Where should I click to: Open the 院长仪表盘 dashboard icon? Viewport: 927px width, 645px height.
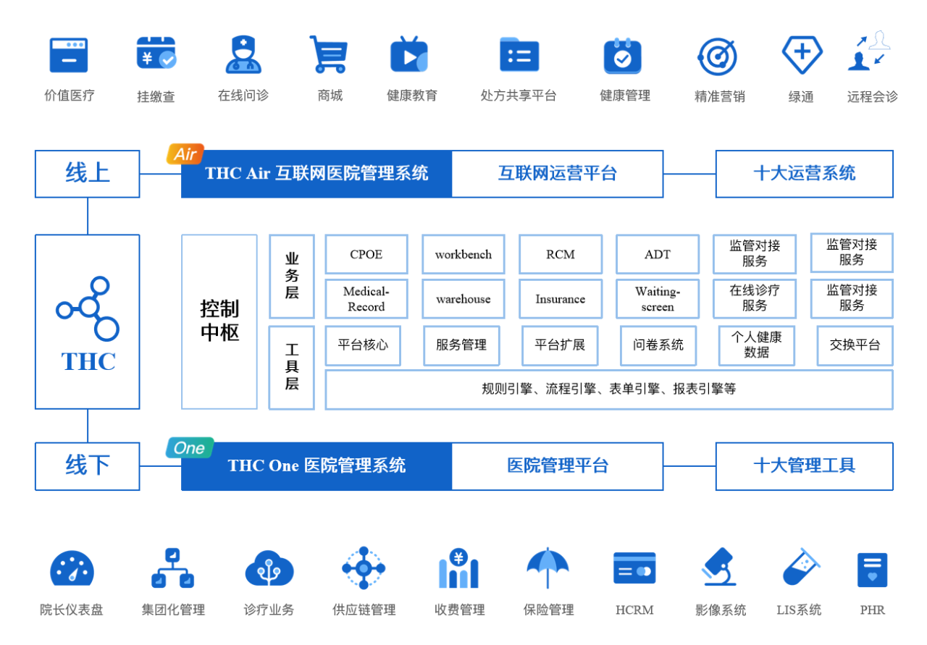[x=72, y=572]
